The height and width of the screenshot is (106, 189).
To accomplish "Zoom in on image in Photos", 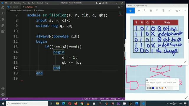I will click(x=145, y=11).
